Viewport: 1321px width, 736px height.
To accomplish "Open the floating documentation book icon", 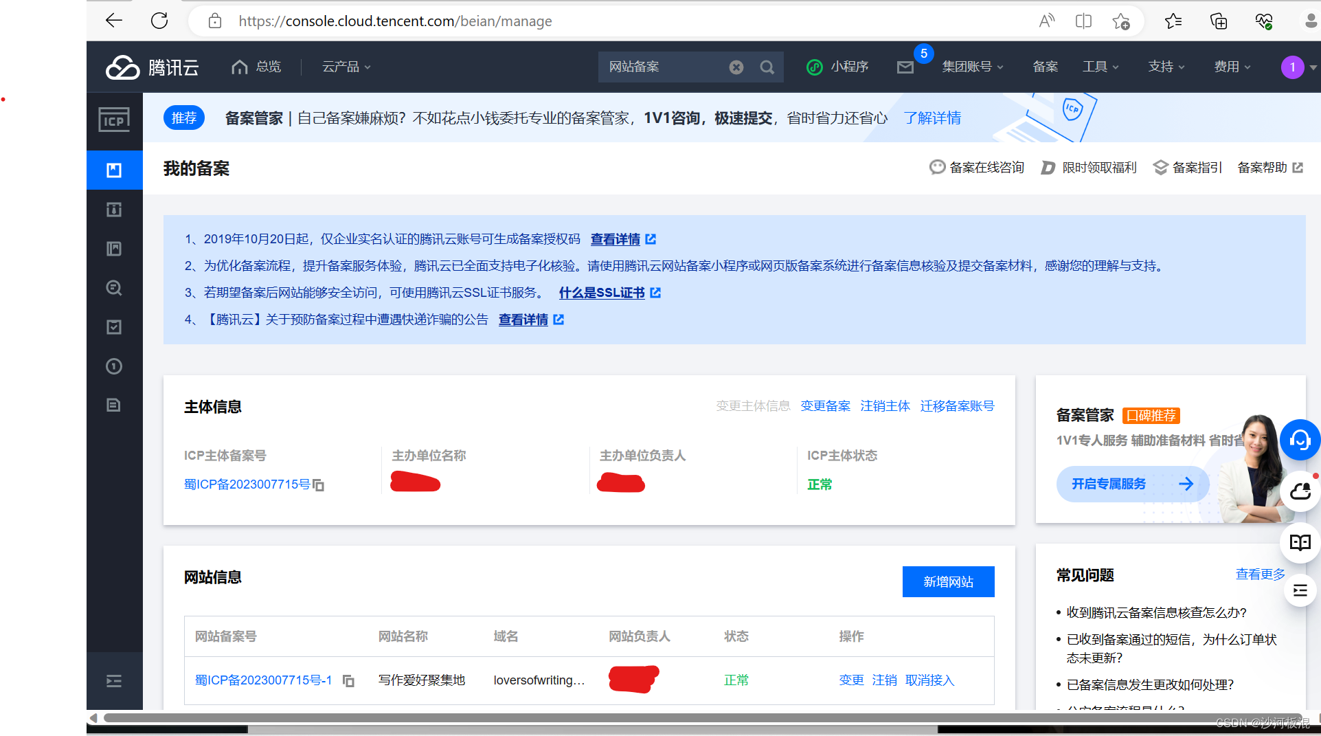I will (x=1300, y=543).
